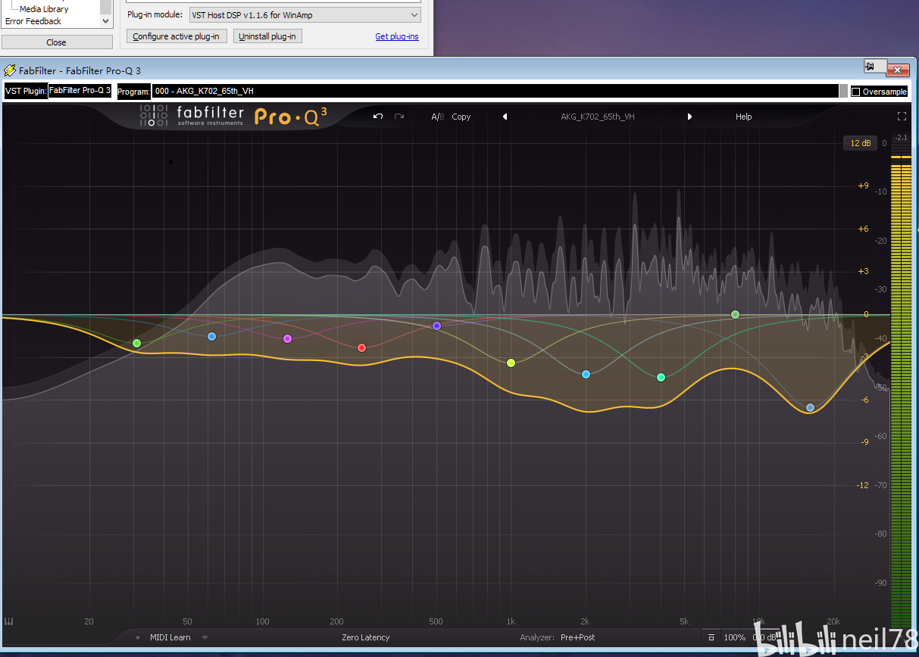
Task: Click the undo arrow in Pro-Q 3
Action: coord(378,117)
